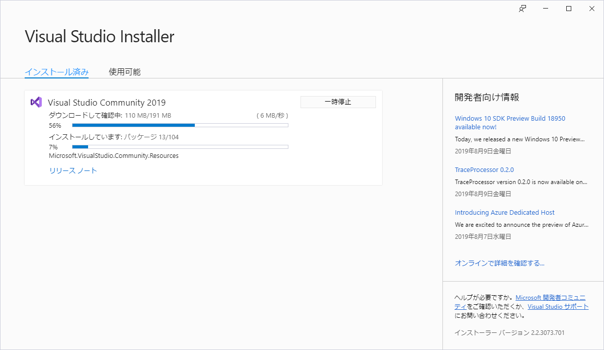
Task: Click Microsoft.VisualStudio.Community.Resources package name
Action: tap(114, 156)
